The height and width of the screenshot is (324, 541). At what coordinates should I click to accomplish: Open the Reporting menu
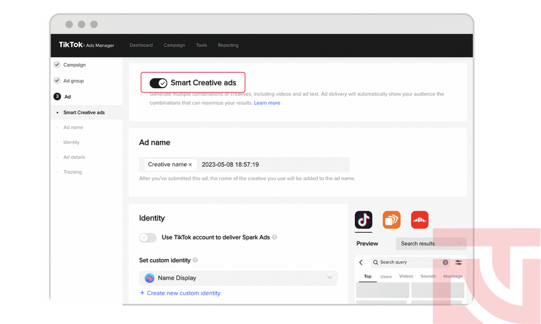tap(228, 45)
